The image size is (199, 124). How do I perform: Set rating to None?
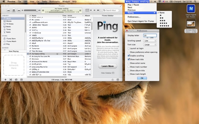(x=164, y=13)
